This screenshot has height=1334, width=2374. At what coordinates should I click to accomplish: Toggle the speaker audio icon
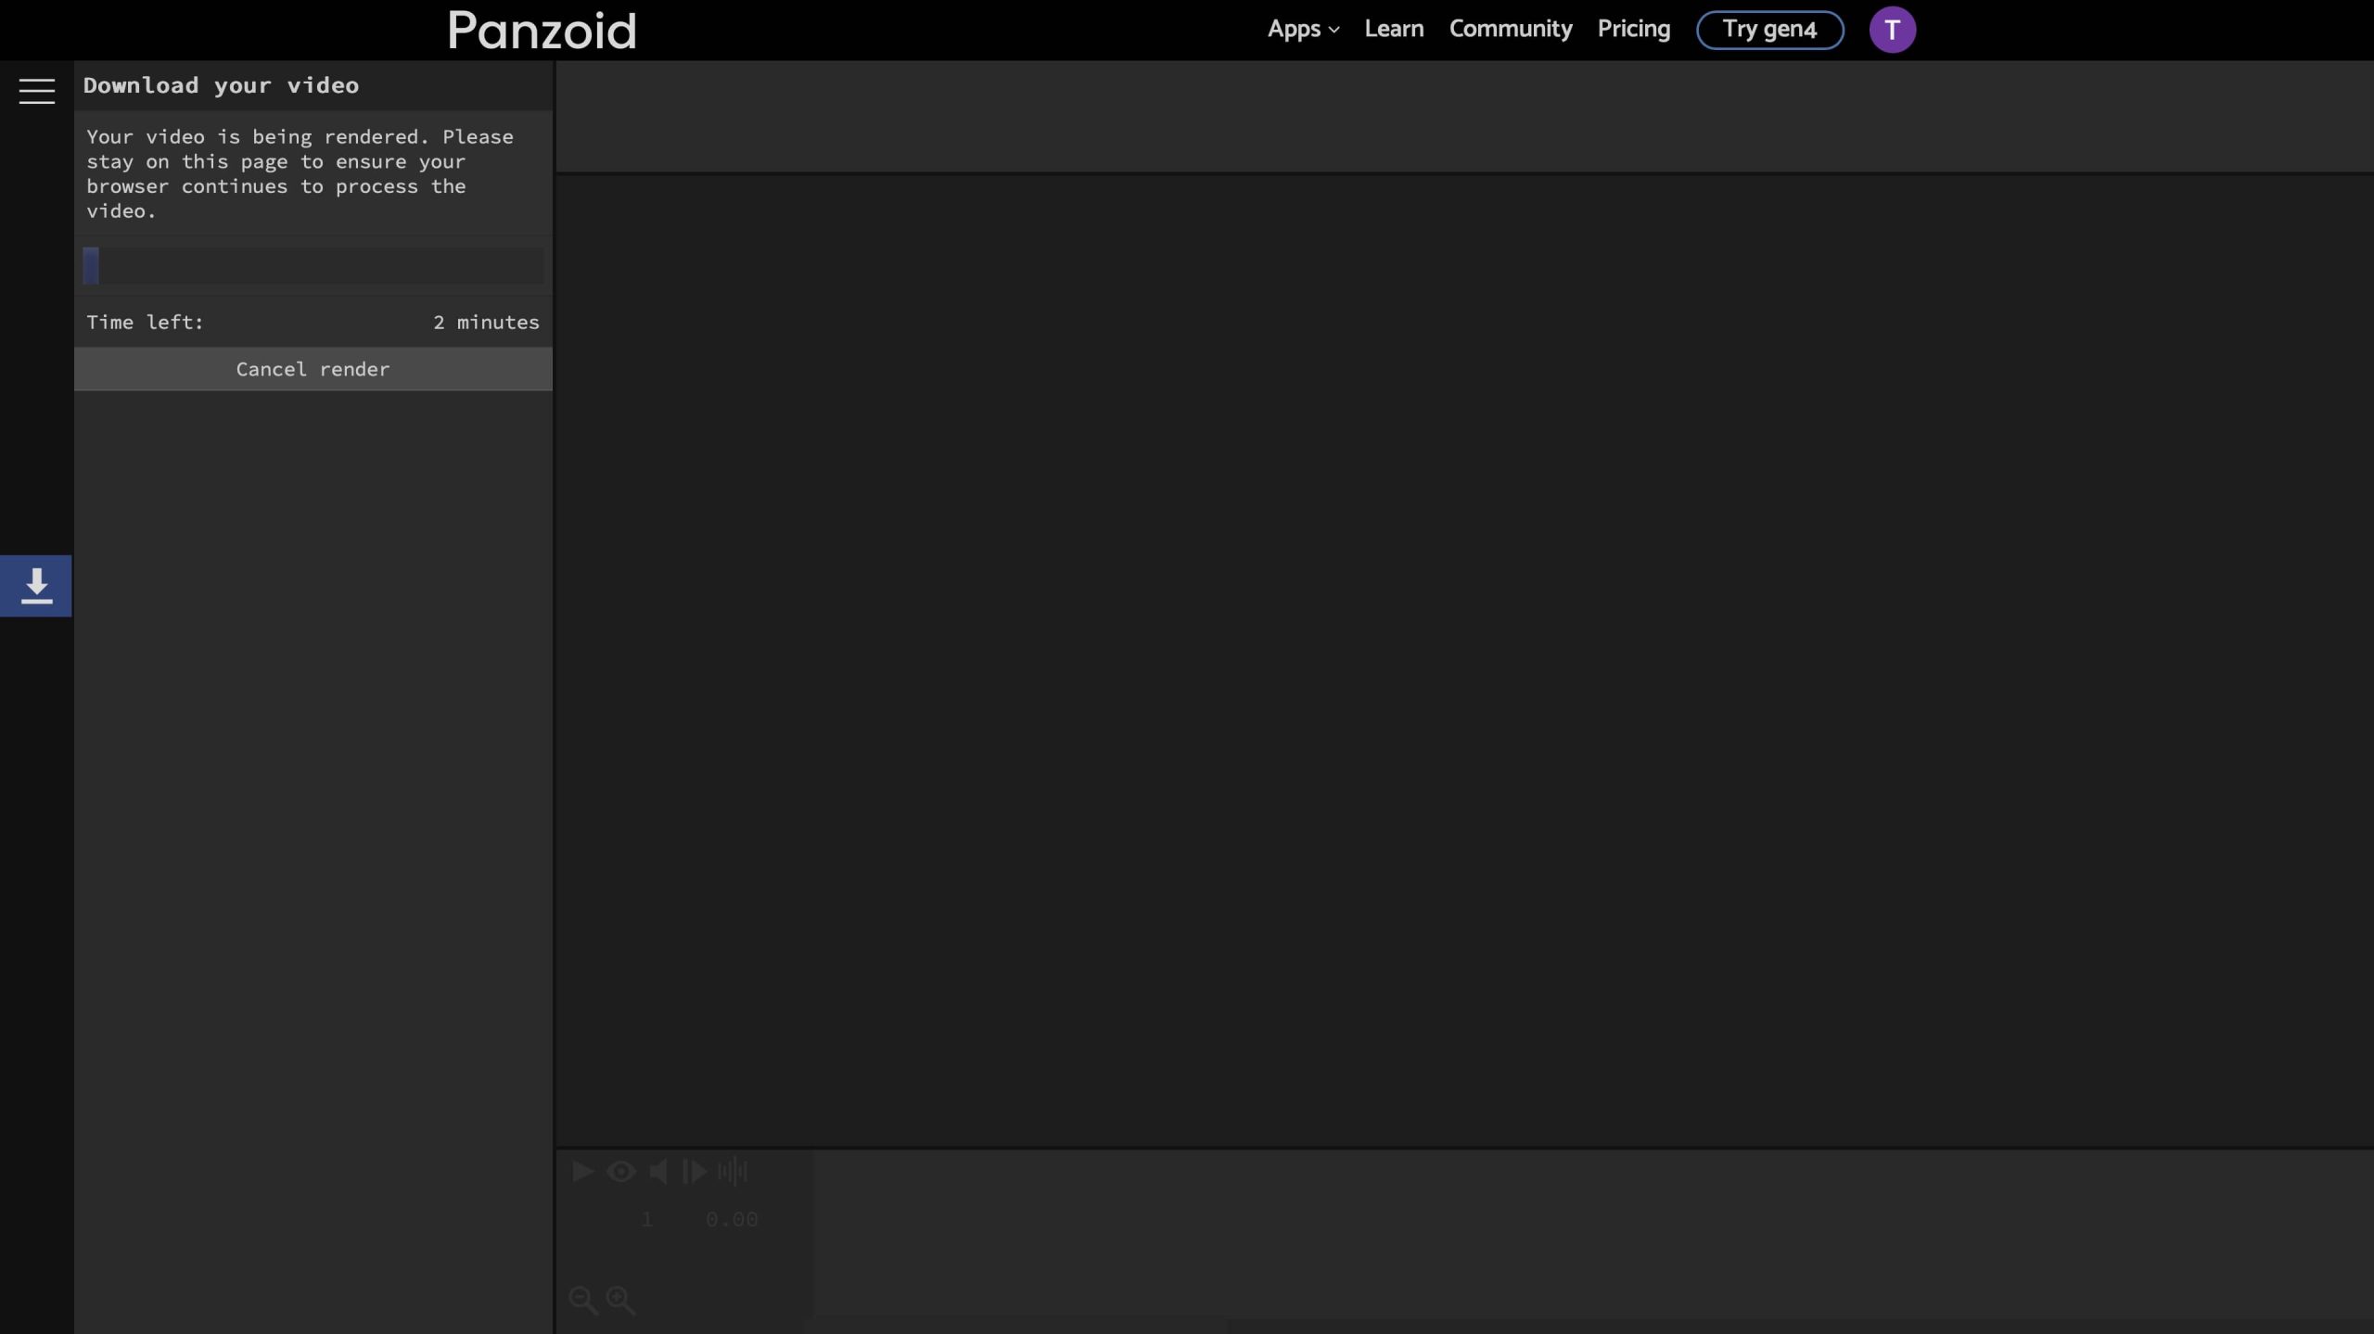pos(657,1172)
